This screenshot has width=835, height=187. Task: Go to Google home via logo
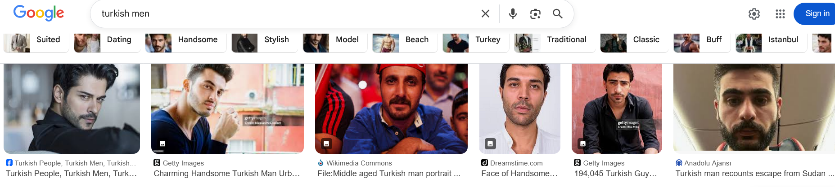(39, 13)
